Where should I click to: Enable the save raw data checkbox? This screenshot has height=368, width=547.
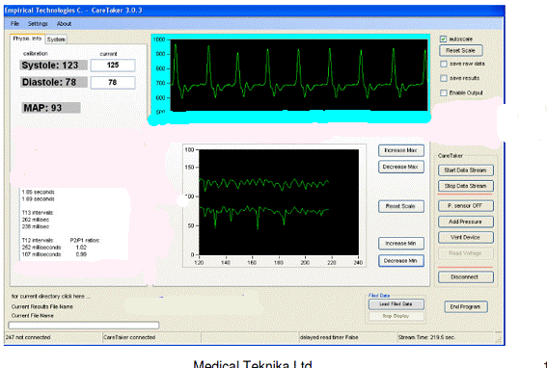pyautogui.click(x=444, y=65)
